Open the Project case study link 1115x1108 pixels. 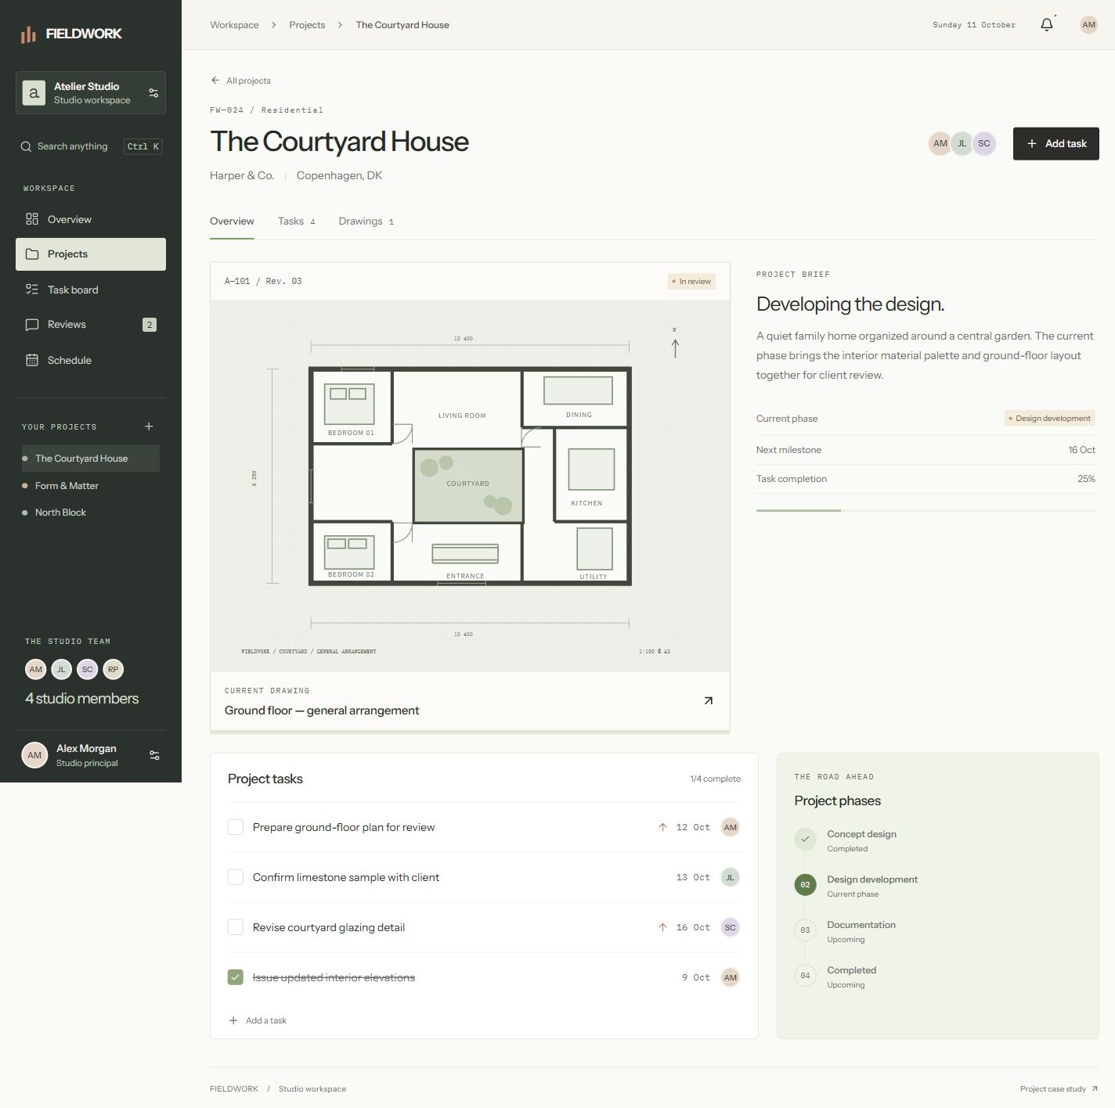pos(1059,1089)
